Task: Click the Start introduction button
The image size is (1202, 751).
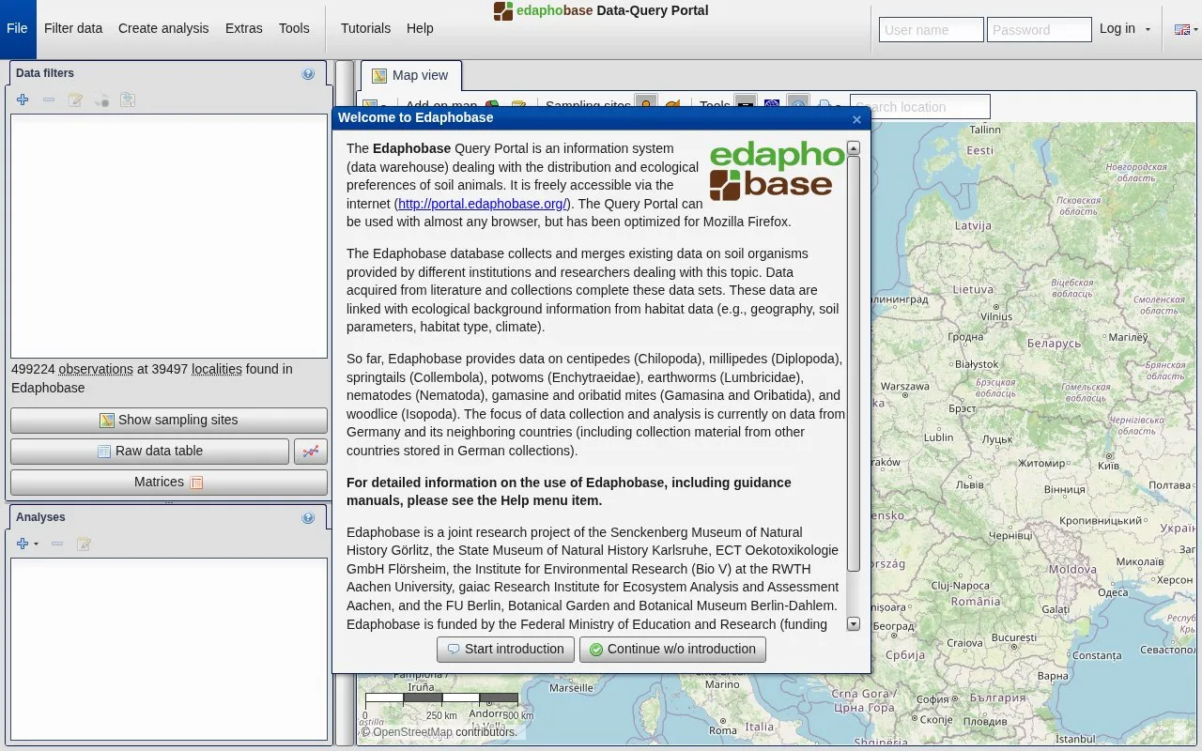Action: coord(505,650)
